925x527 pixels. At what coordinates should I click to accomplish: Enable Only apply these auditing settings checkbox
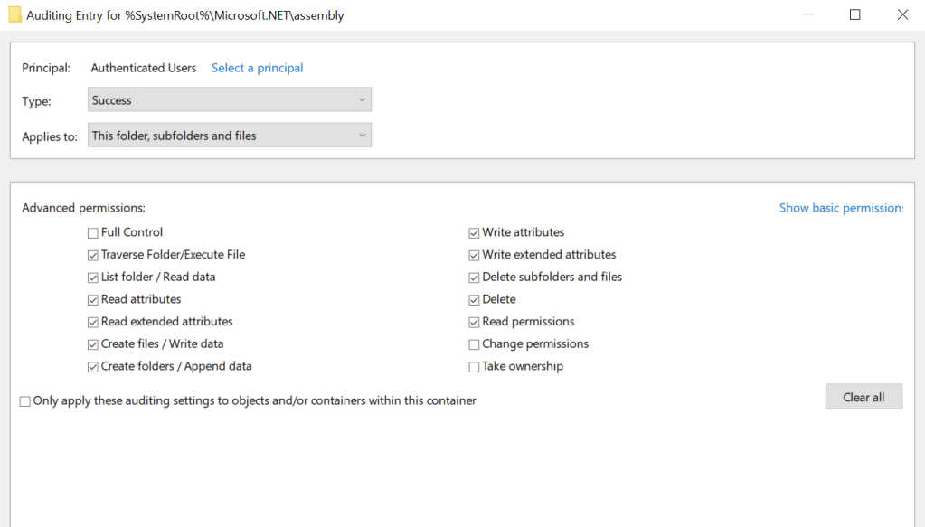pyautogui.click(x=25, y=401)
